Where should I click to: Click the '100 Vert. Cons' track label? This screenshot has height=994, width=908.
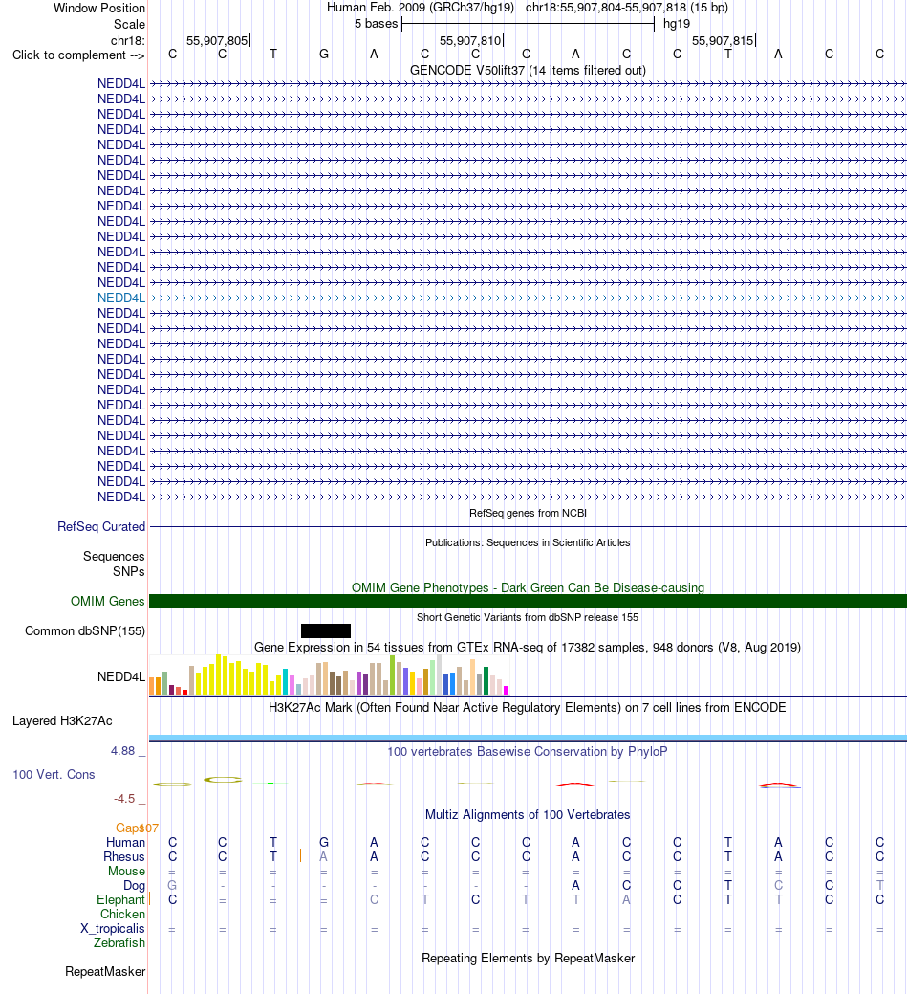point(54,775)
